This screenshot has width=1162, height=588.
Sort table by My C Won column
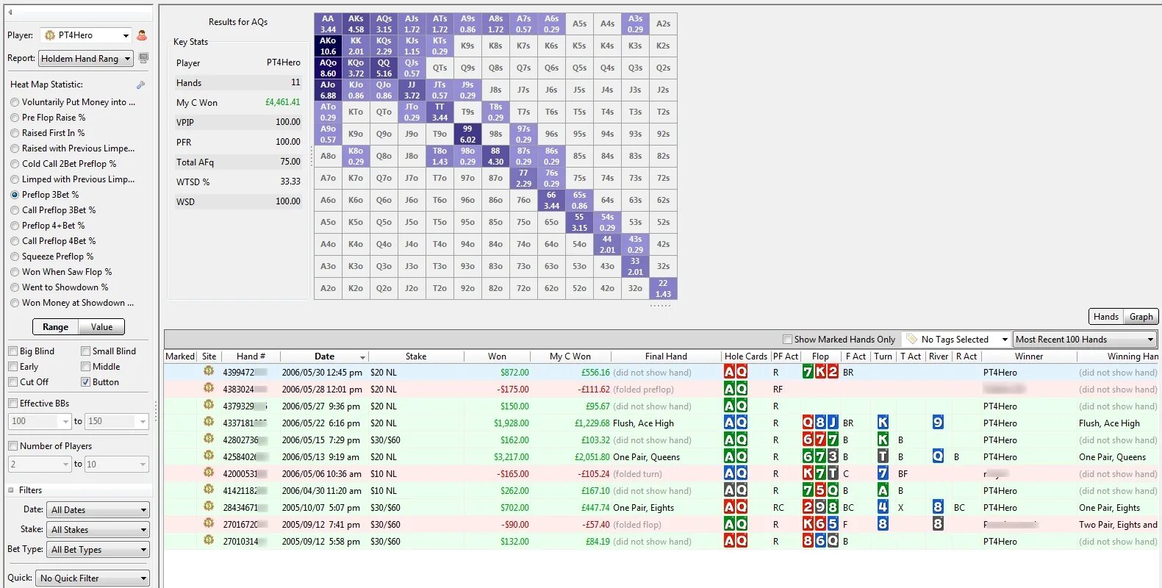(570, 356)
